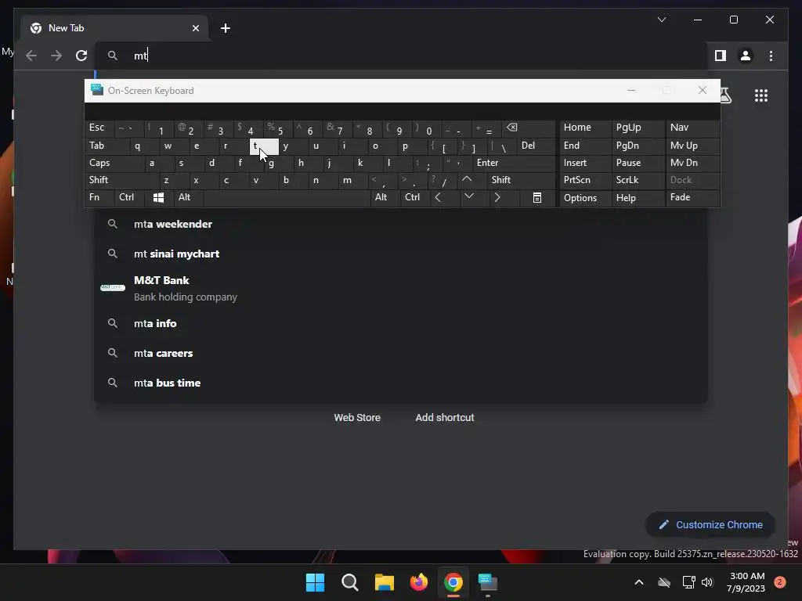The image size is (802, 601).
Task: Close the On-Screen Keyboard window
Action: (x=703, y=91)
